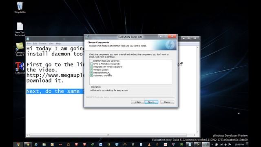Close the DAEMON Tools Lite installer window
This screenshot has height=147, width=261.
click(x=172, y=36)
